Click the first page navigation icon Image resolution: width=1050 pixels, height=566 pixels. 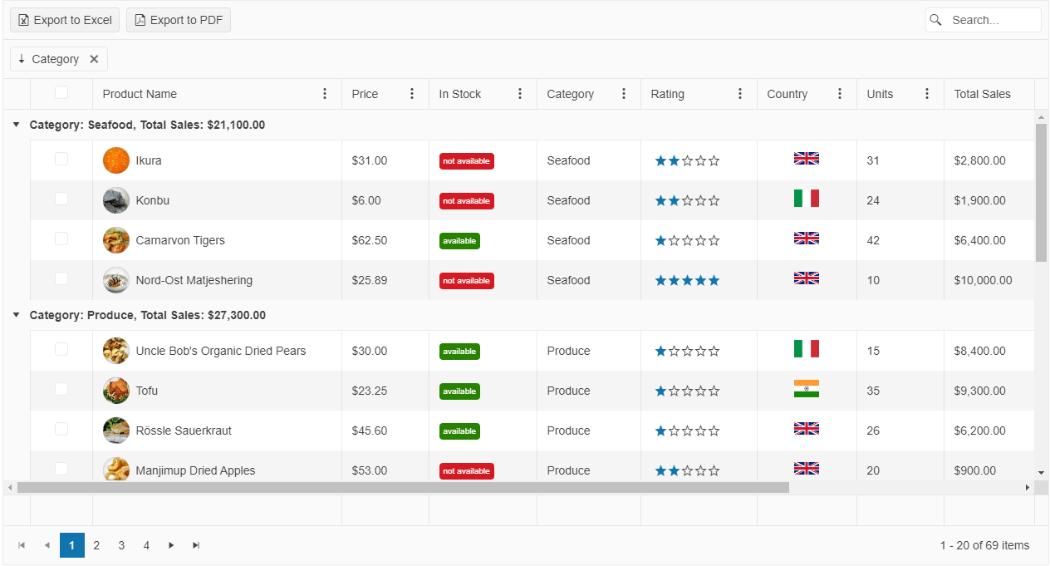point(22,545)
